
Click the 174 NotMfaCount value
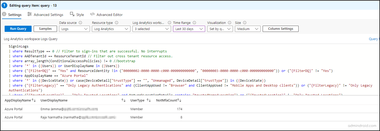(179, 109)
